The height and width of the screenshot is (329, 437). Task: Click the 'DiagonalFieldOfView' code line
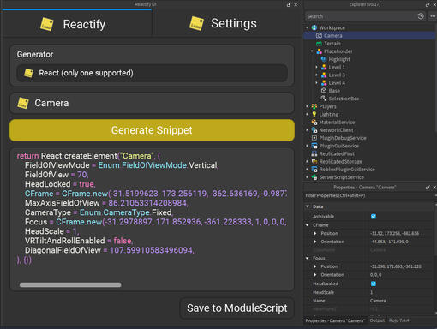110,250
